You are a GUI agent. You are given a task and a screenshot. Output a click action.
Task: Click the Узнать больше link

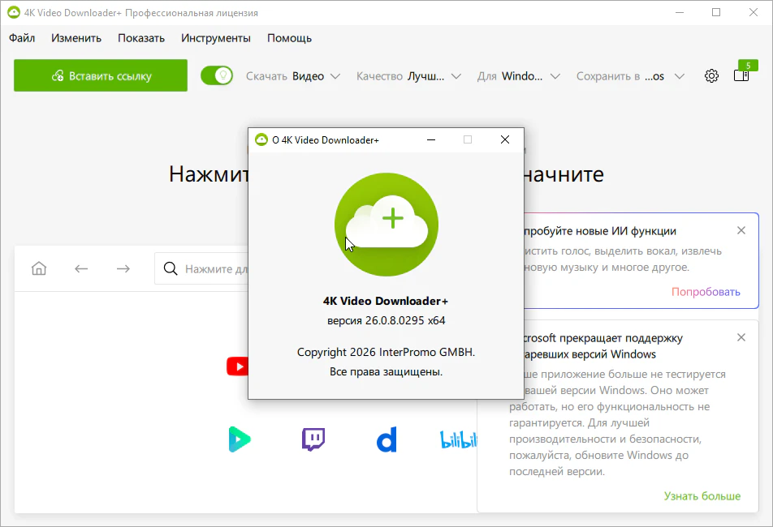702,495
